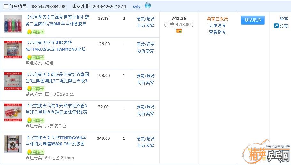Request 退款/退货 for the 198.00 item
The width and height of the screenshot is (291, 165).
[146, 76]
